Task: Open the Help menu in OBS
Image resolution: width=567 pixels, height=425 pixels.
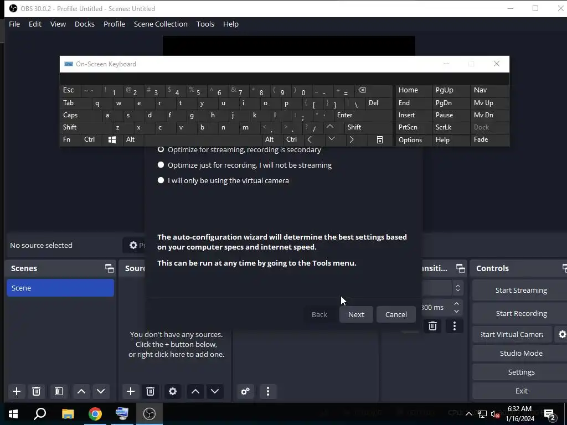Action: coord(231,24)
